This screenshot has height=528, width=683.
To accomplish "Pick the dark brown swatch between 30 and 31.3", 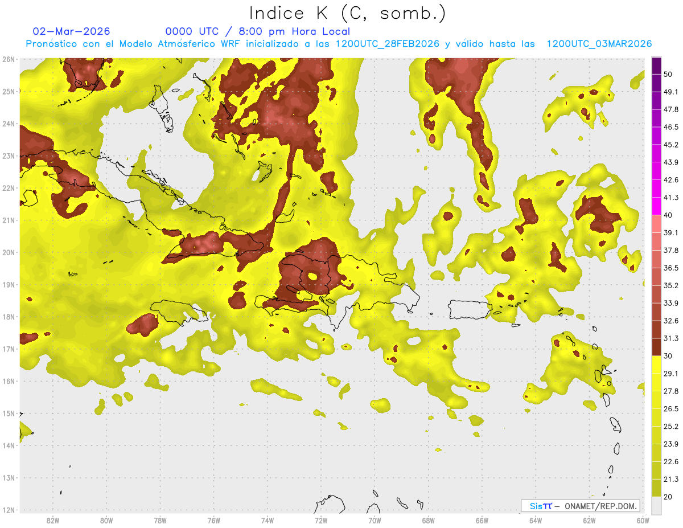I will point(656,347).
